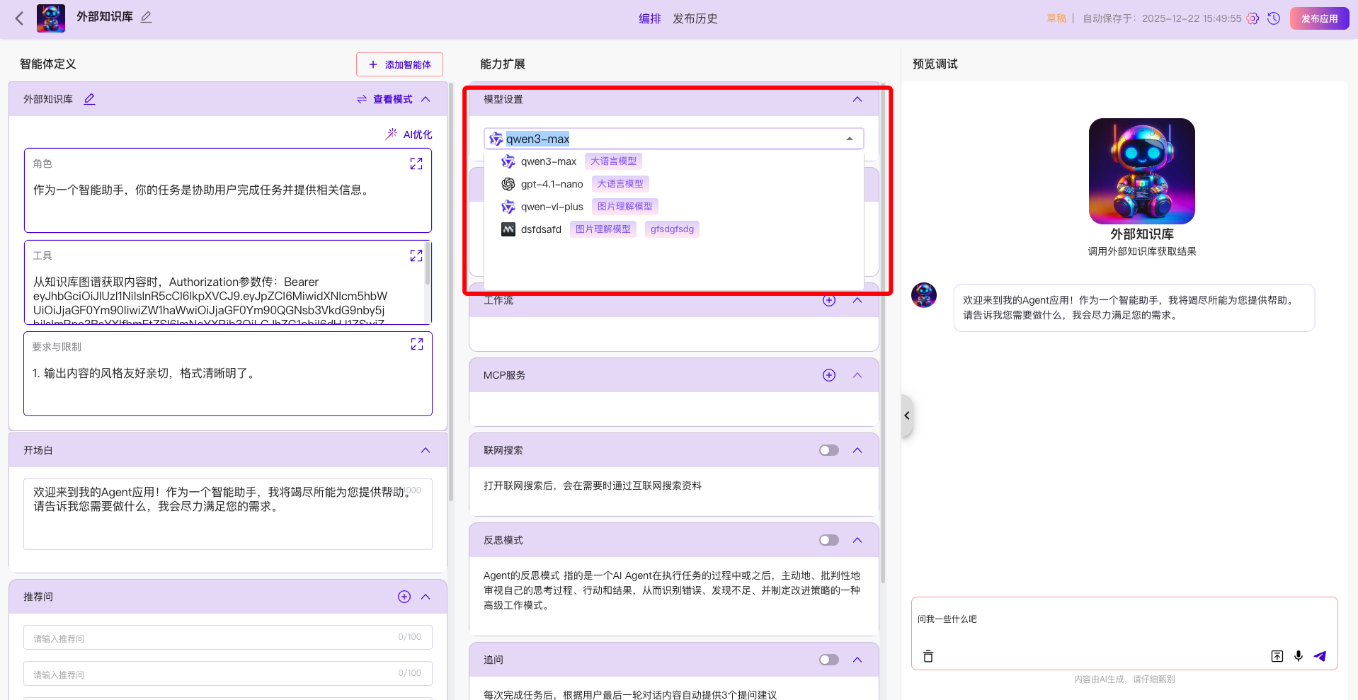Switch to the 发布历史 tab
1358x700 pixels.
coord(695,18)
